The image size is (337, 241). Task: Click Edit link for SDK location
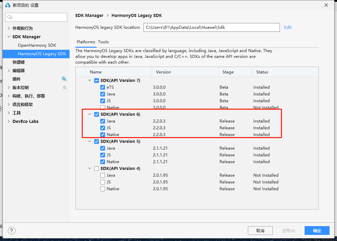pyautogui.click(x=288, y=27)
